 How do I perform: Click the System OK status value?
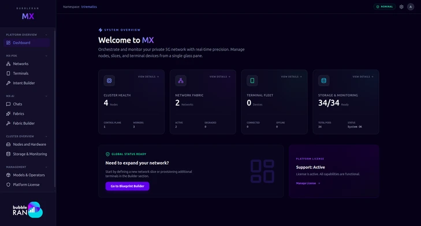pos(355,127)
